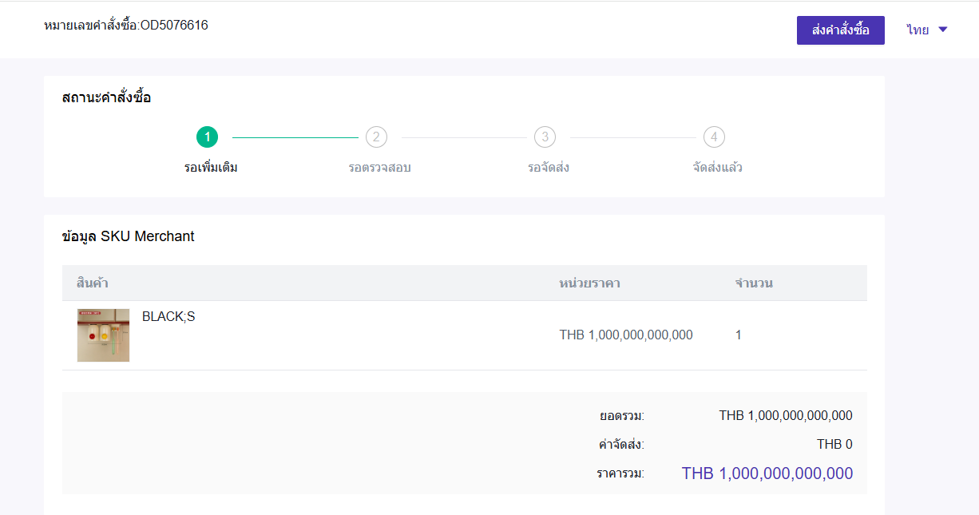Open the ไทย language dropdown
Image resolution: width=979 pixels, height=515 pixels.
tap(918, 30)
